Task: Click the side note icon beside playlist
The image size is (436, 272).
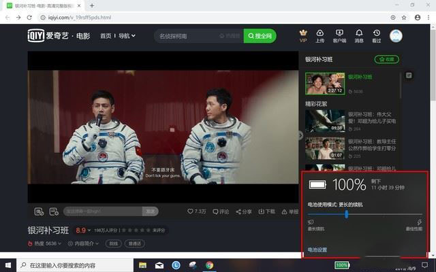Action: pyautogui.click(x=409, y=75)
